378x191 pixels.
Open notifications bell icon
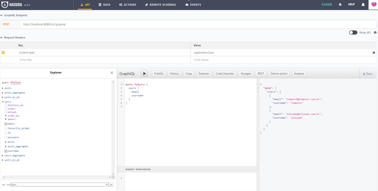click(363, 5)
